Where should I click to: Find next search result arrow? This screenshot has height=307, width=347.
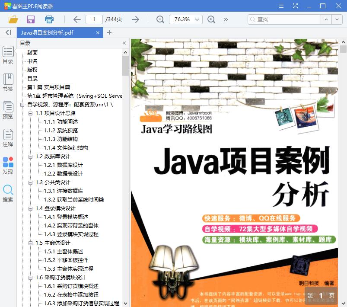pos(337,19)
